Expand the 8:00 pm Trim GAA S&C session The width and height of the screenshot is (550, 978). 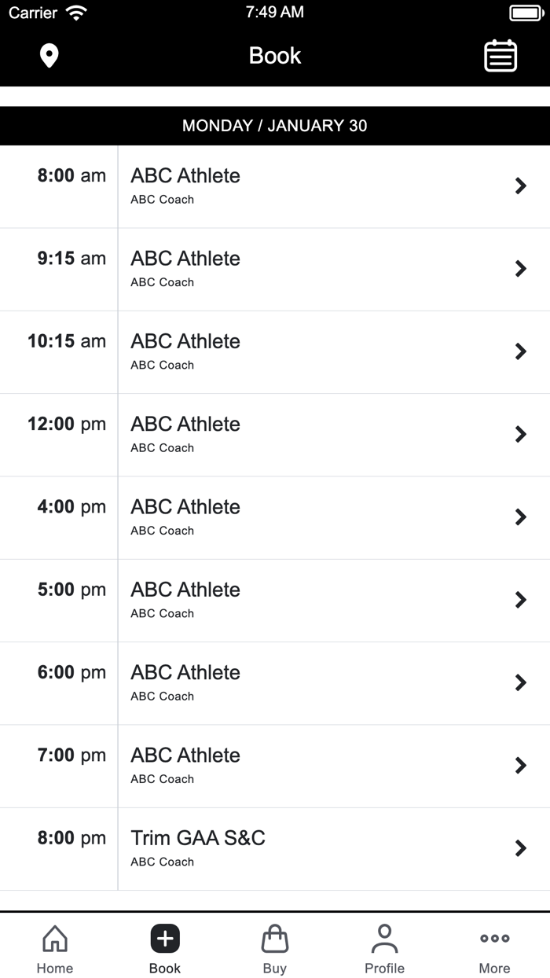(275, 848)
